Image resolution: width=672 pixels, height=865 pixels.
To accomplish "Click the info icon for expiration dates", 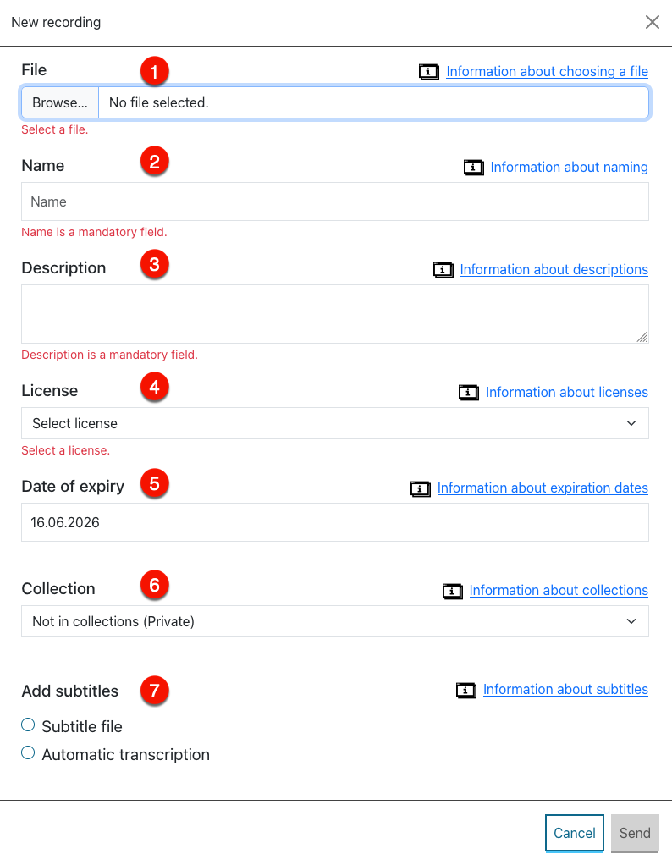I will (421, 488).
